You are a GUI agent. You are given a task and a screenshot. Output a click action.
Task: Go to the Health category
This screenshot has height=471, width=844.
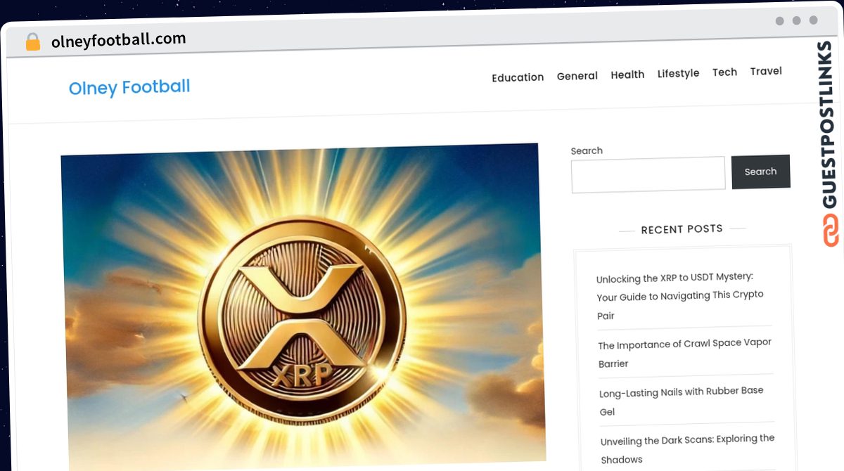[x=627, y=75]
